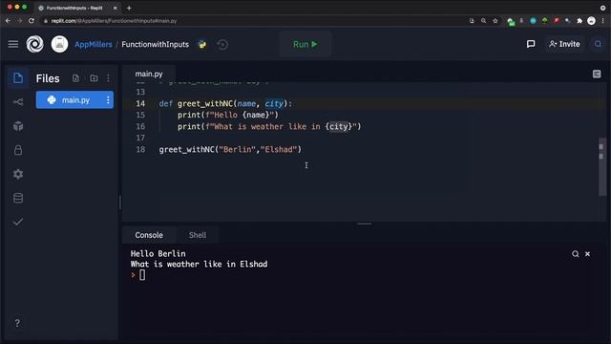Open a new browser tab with the plus
Viewport: 611px width, 344px height.
pos(129,8)
